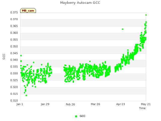Click the 0.375 y-axis value
Screen dimensions: 161x121
(14, 13)
